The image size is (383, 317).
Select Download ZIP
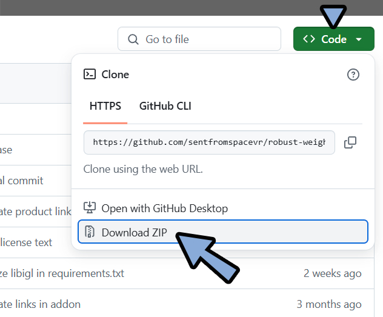click(223, 232)
